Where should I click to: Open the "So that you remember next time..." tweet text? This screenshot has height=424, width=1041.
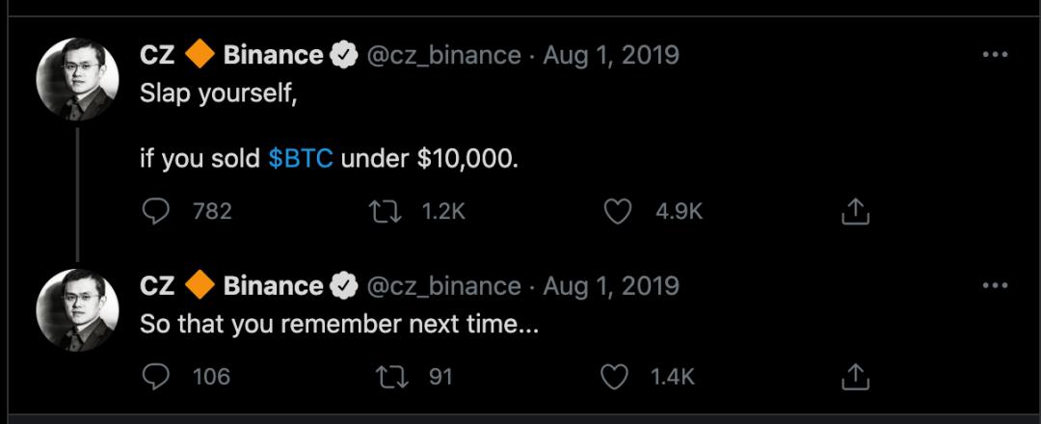click(338, 324)
